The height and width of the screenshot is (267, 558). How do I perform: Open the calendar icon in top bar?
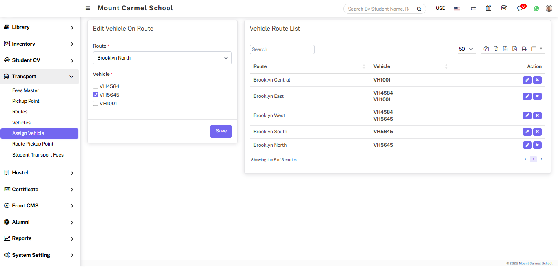(x=488, y=8)
